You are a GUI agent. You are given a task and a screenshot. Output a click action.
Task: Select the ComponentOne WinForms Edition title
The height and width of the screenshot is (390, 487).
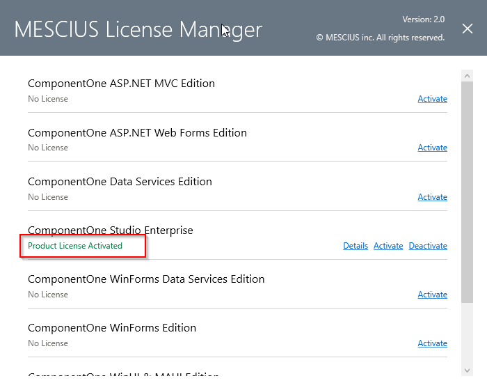point(112,328)
